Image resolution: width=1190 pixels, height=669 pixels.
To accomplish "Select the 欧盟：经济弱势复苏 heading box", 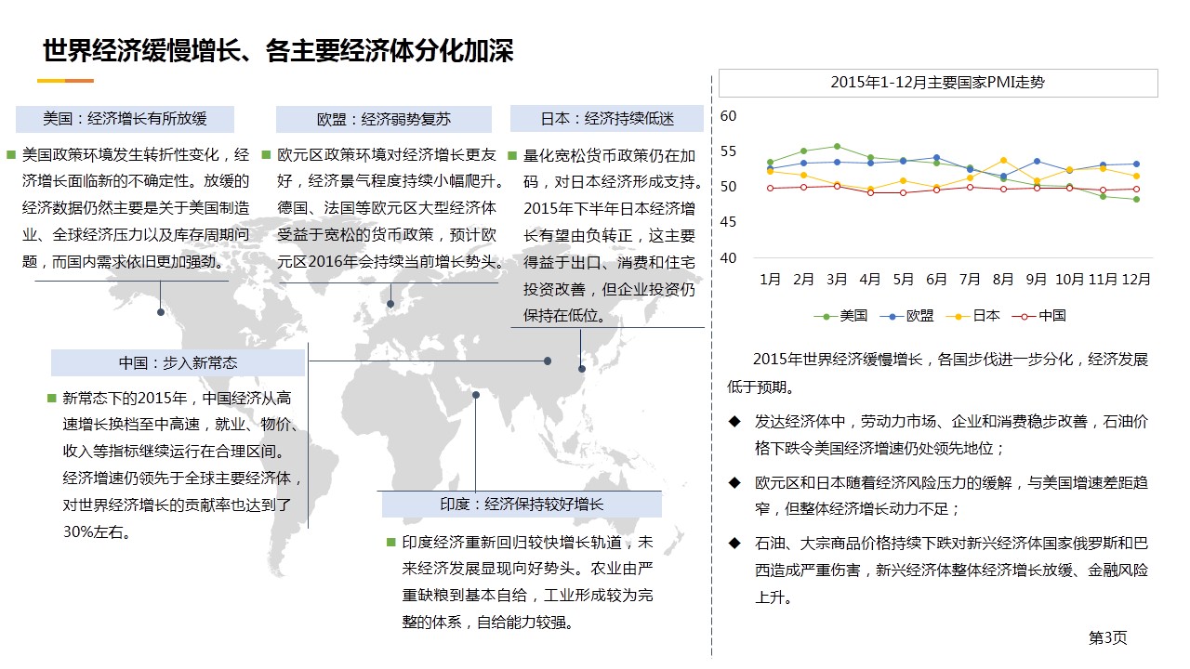I will (x=384, y=119).
